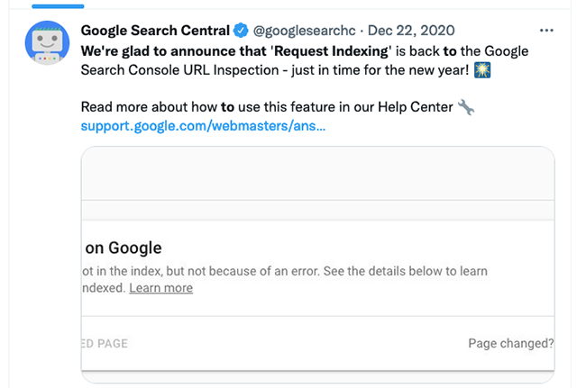
Task: Click the grey 'ED PAGE' label
Action: (x=105, y=343)
